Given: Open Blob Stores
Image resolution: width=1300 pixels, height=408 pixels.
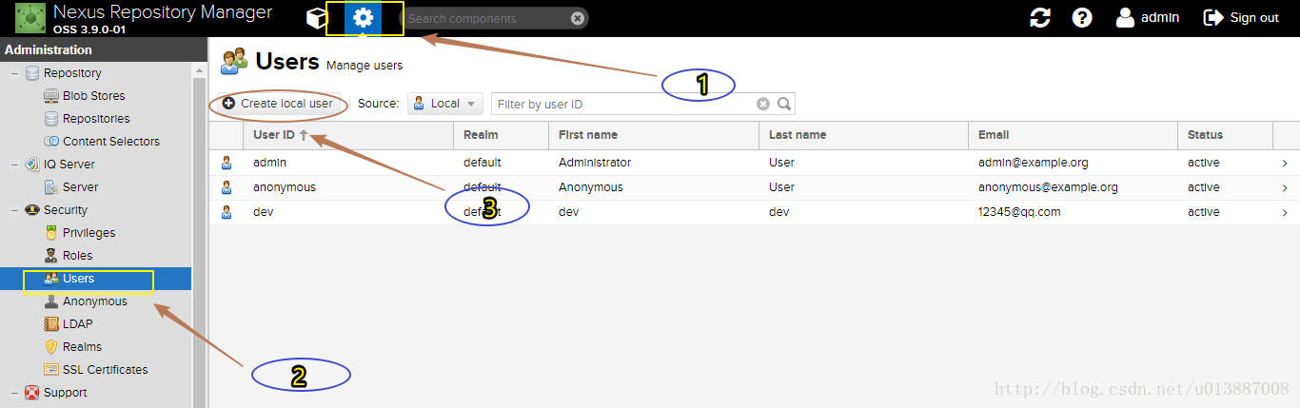Looking at the screenshot, I should 93,96.
